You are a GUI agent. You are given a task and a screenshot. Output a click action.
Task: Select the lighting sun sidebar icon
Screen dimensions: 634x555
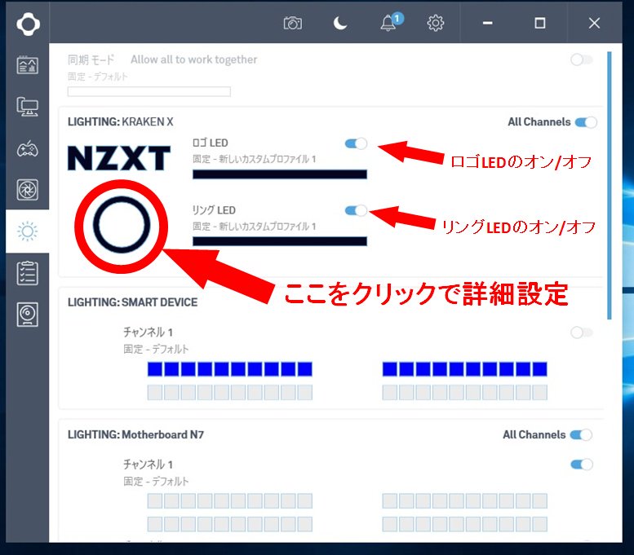pos(28,231)
